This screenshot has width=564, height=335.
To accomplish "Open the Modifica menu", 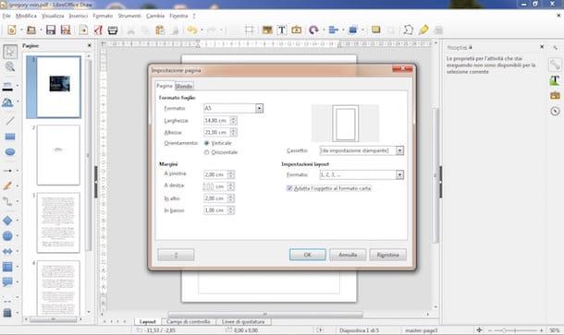I will click(x=26, y=16).
